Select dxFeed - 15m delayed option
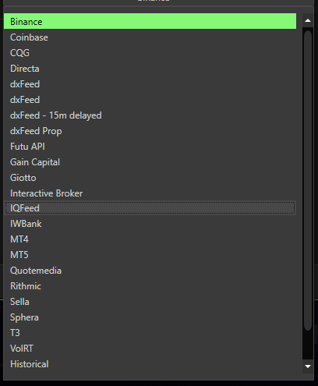The width and height of the screenshot is (318, 386). coord(150,115)
